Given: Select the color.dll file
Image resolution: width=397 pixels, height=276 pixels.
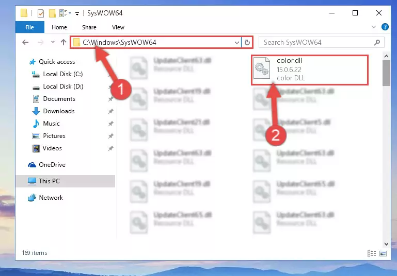Looking at the screenshot, I should (310, 70).
